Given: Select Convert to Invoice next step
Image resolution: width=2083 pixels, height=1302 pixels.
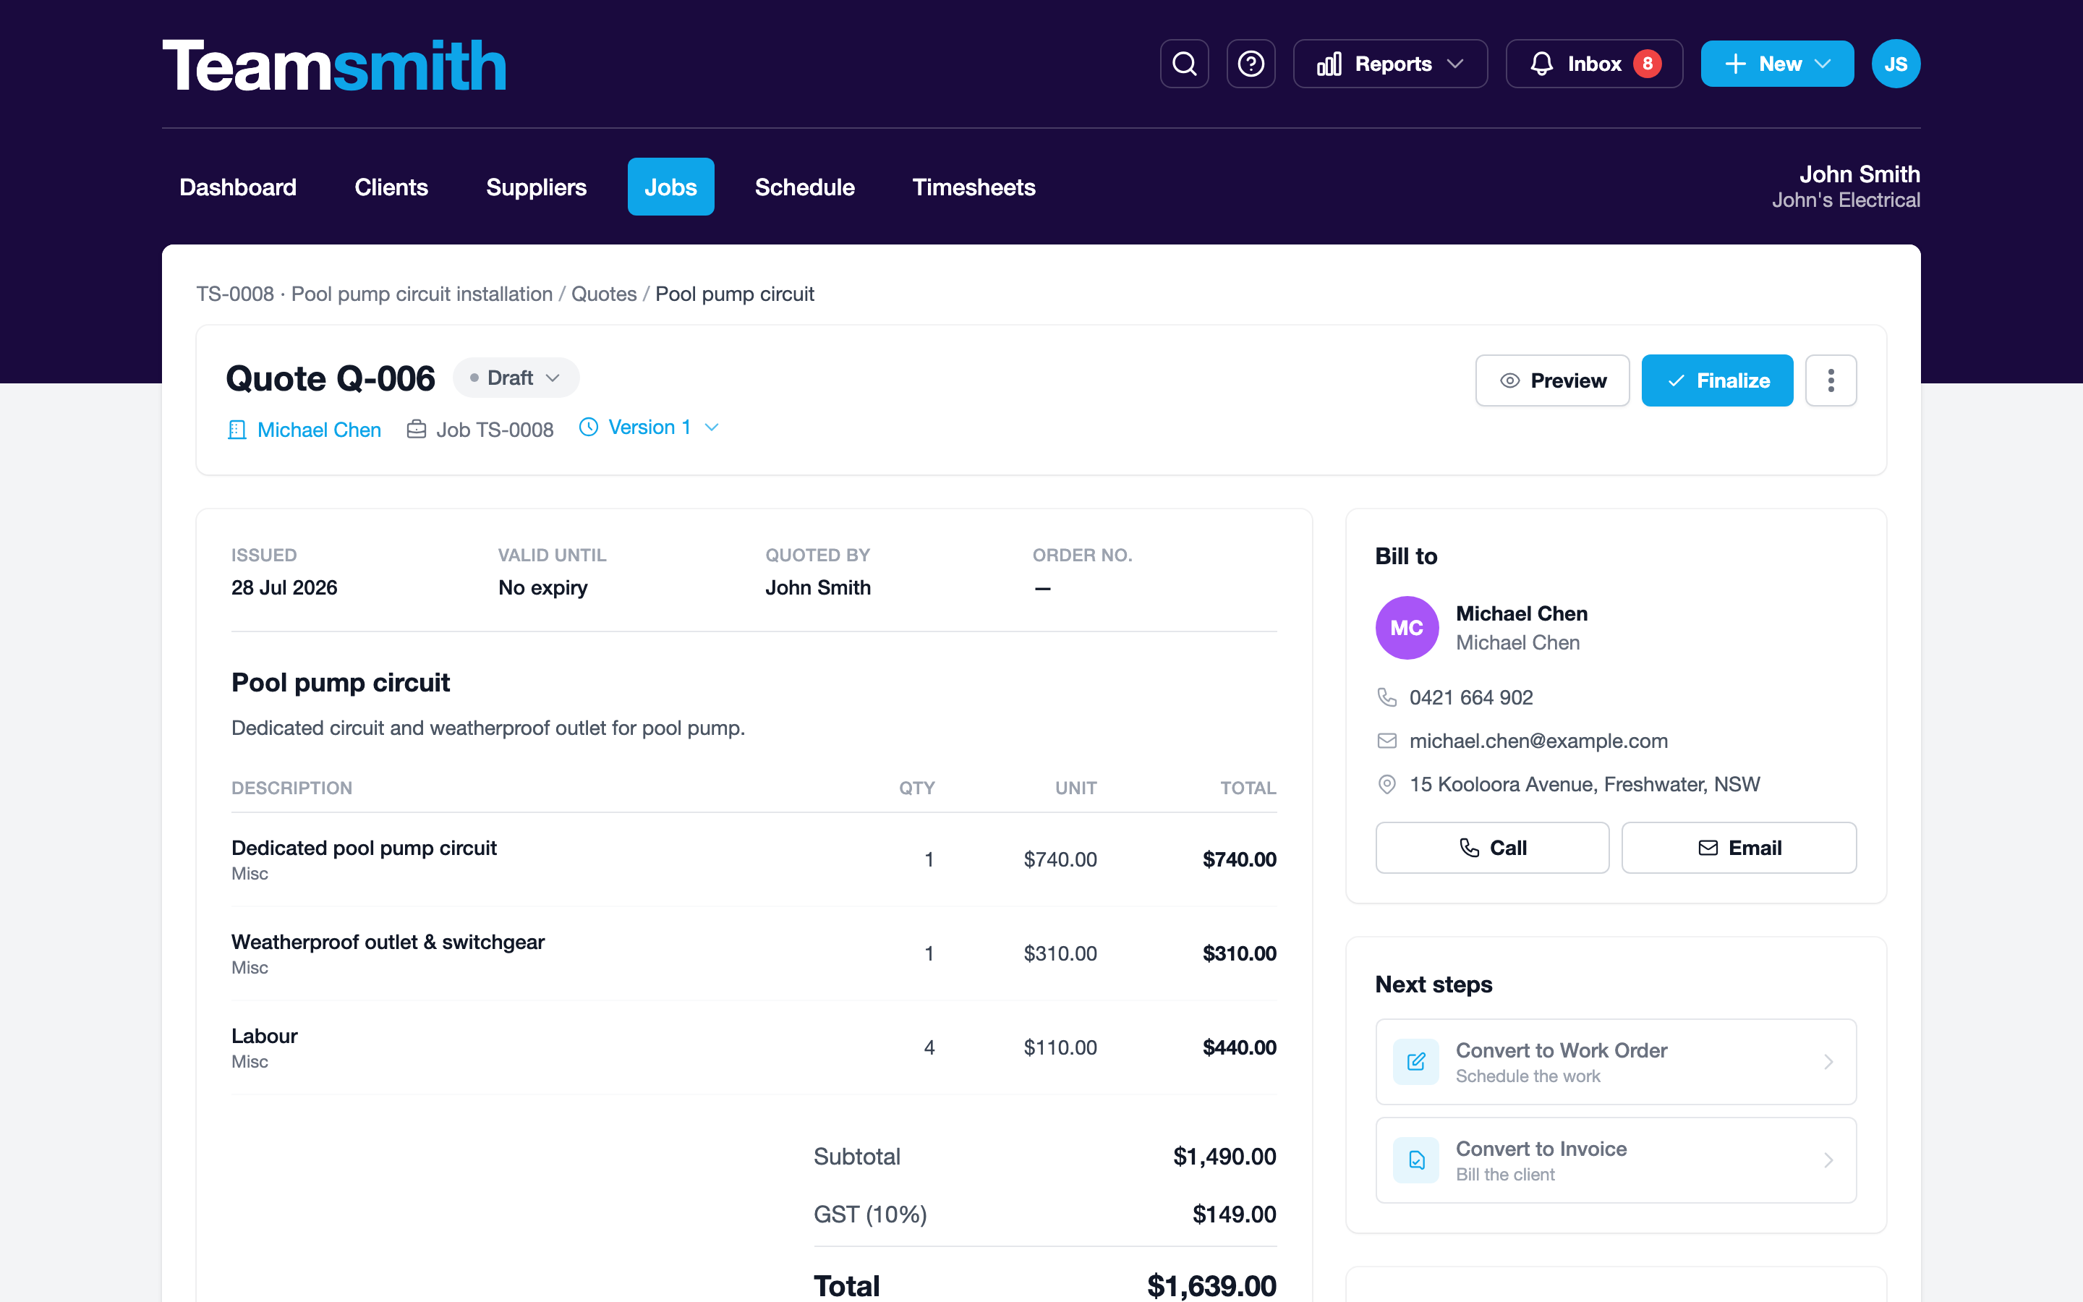Looking at the screenshot, I should click(x=1616, y=1160).
